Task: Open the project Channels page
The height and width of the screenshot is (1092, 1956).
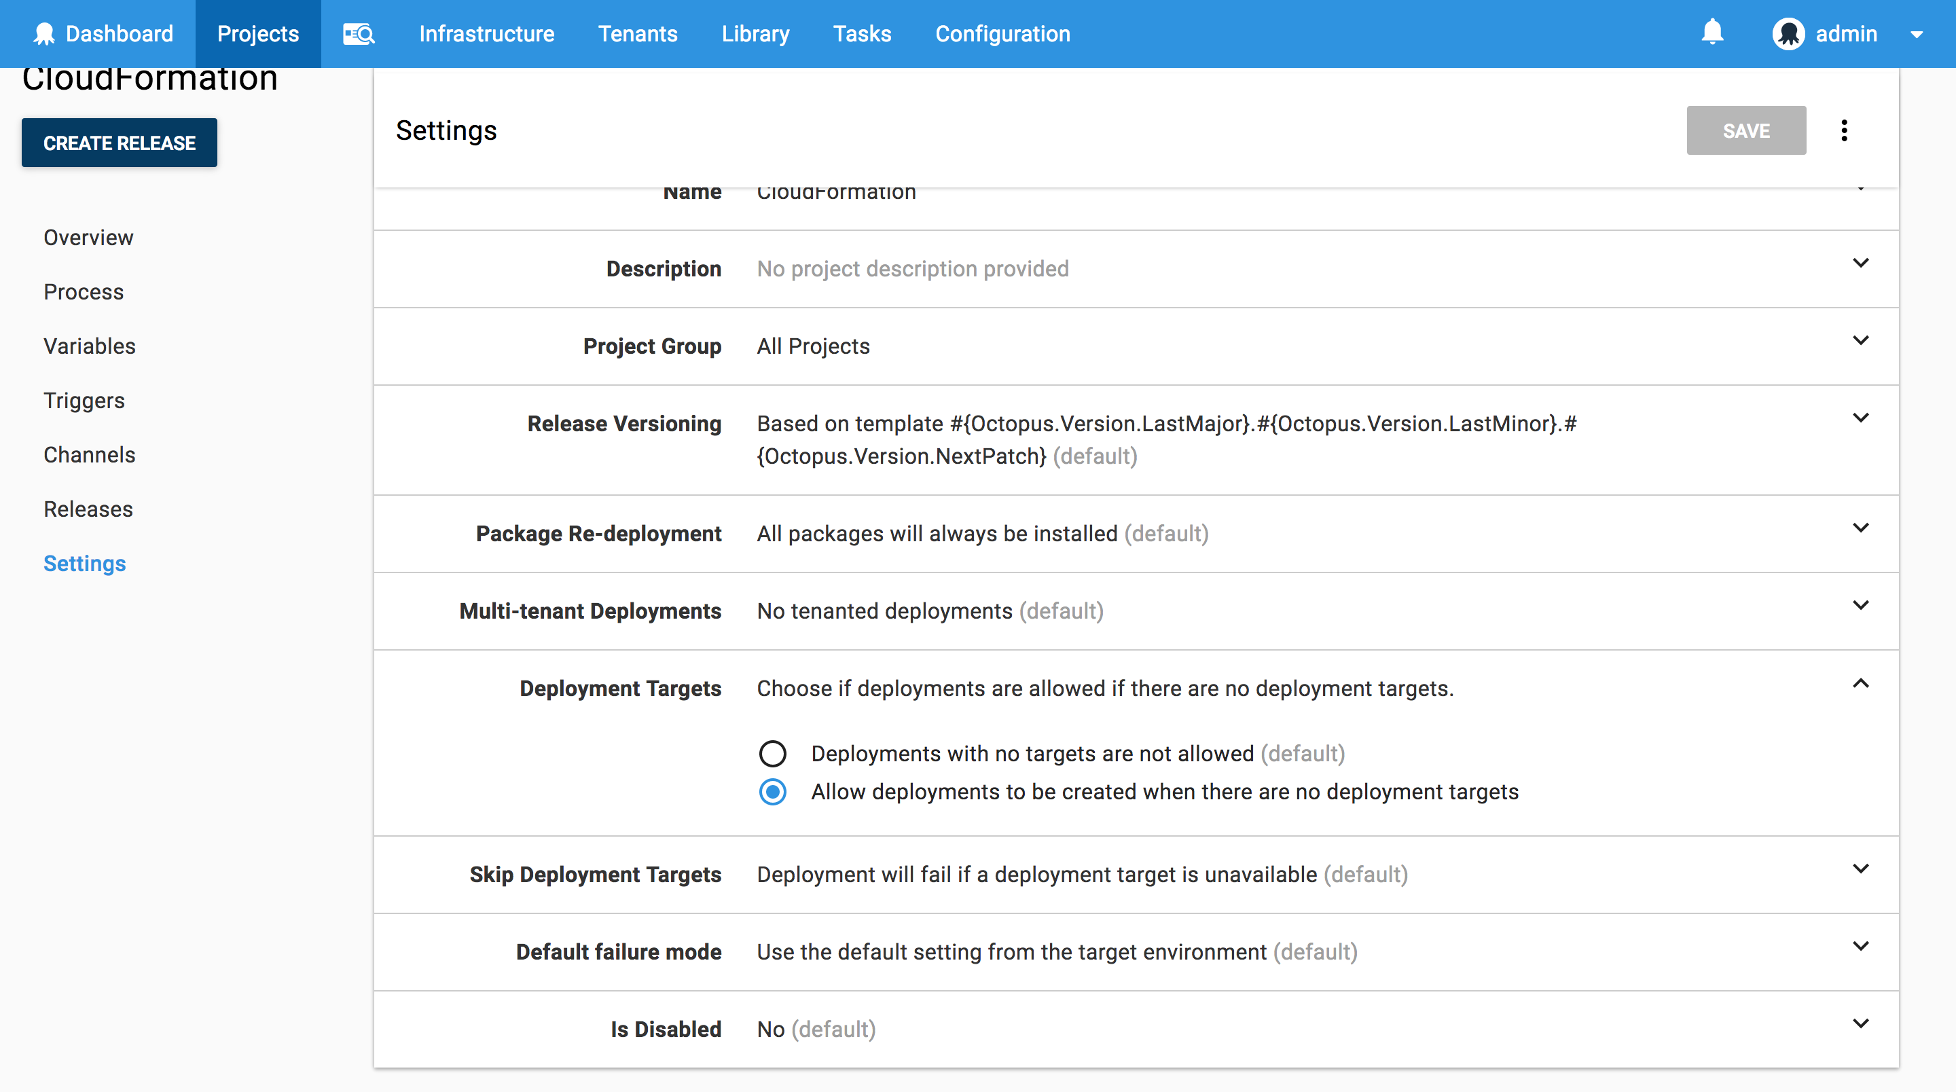Action: tap(89, 454)
